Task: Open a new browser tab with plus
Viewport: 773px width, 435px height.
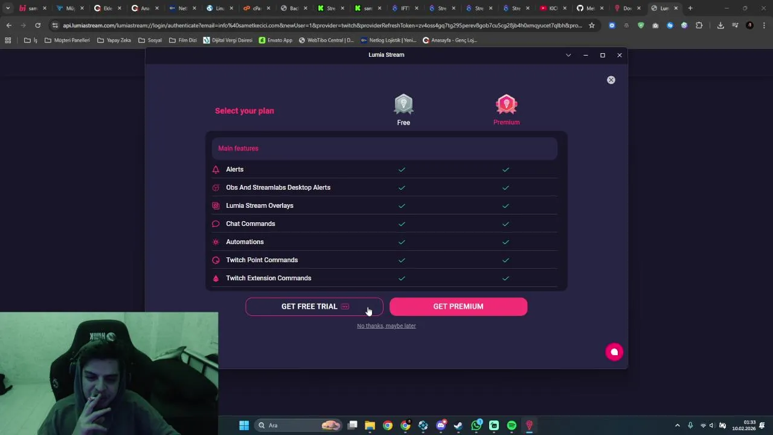Action: click(690, 8)
